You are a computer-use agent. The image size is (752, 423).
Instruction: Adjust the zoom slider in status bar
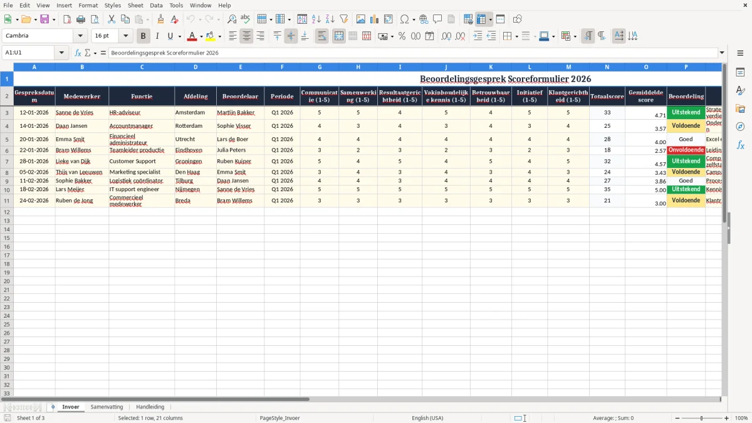[x=701, y=418]
